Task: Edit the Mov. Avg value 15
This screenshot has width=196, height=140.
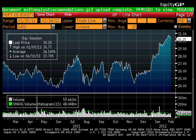Action: point(132,27)
